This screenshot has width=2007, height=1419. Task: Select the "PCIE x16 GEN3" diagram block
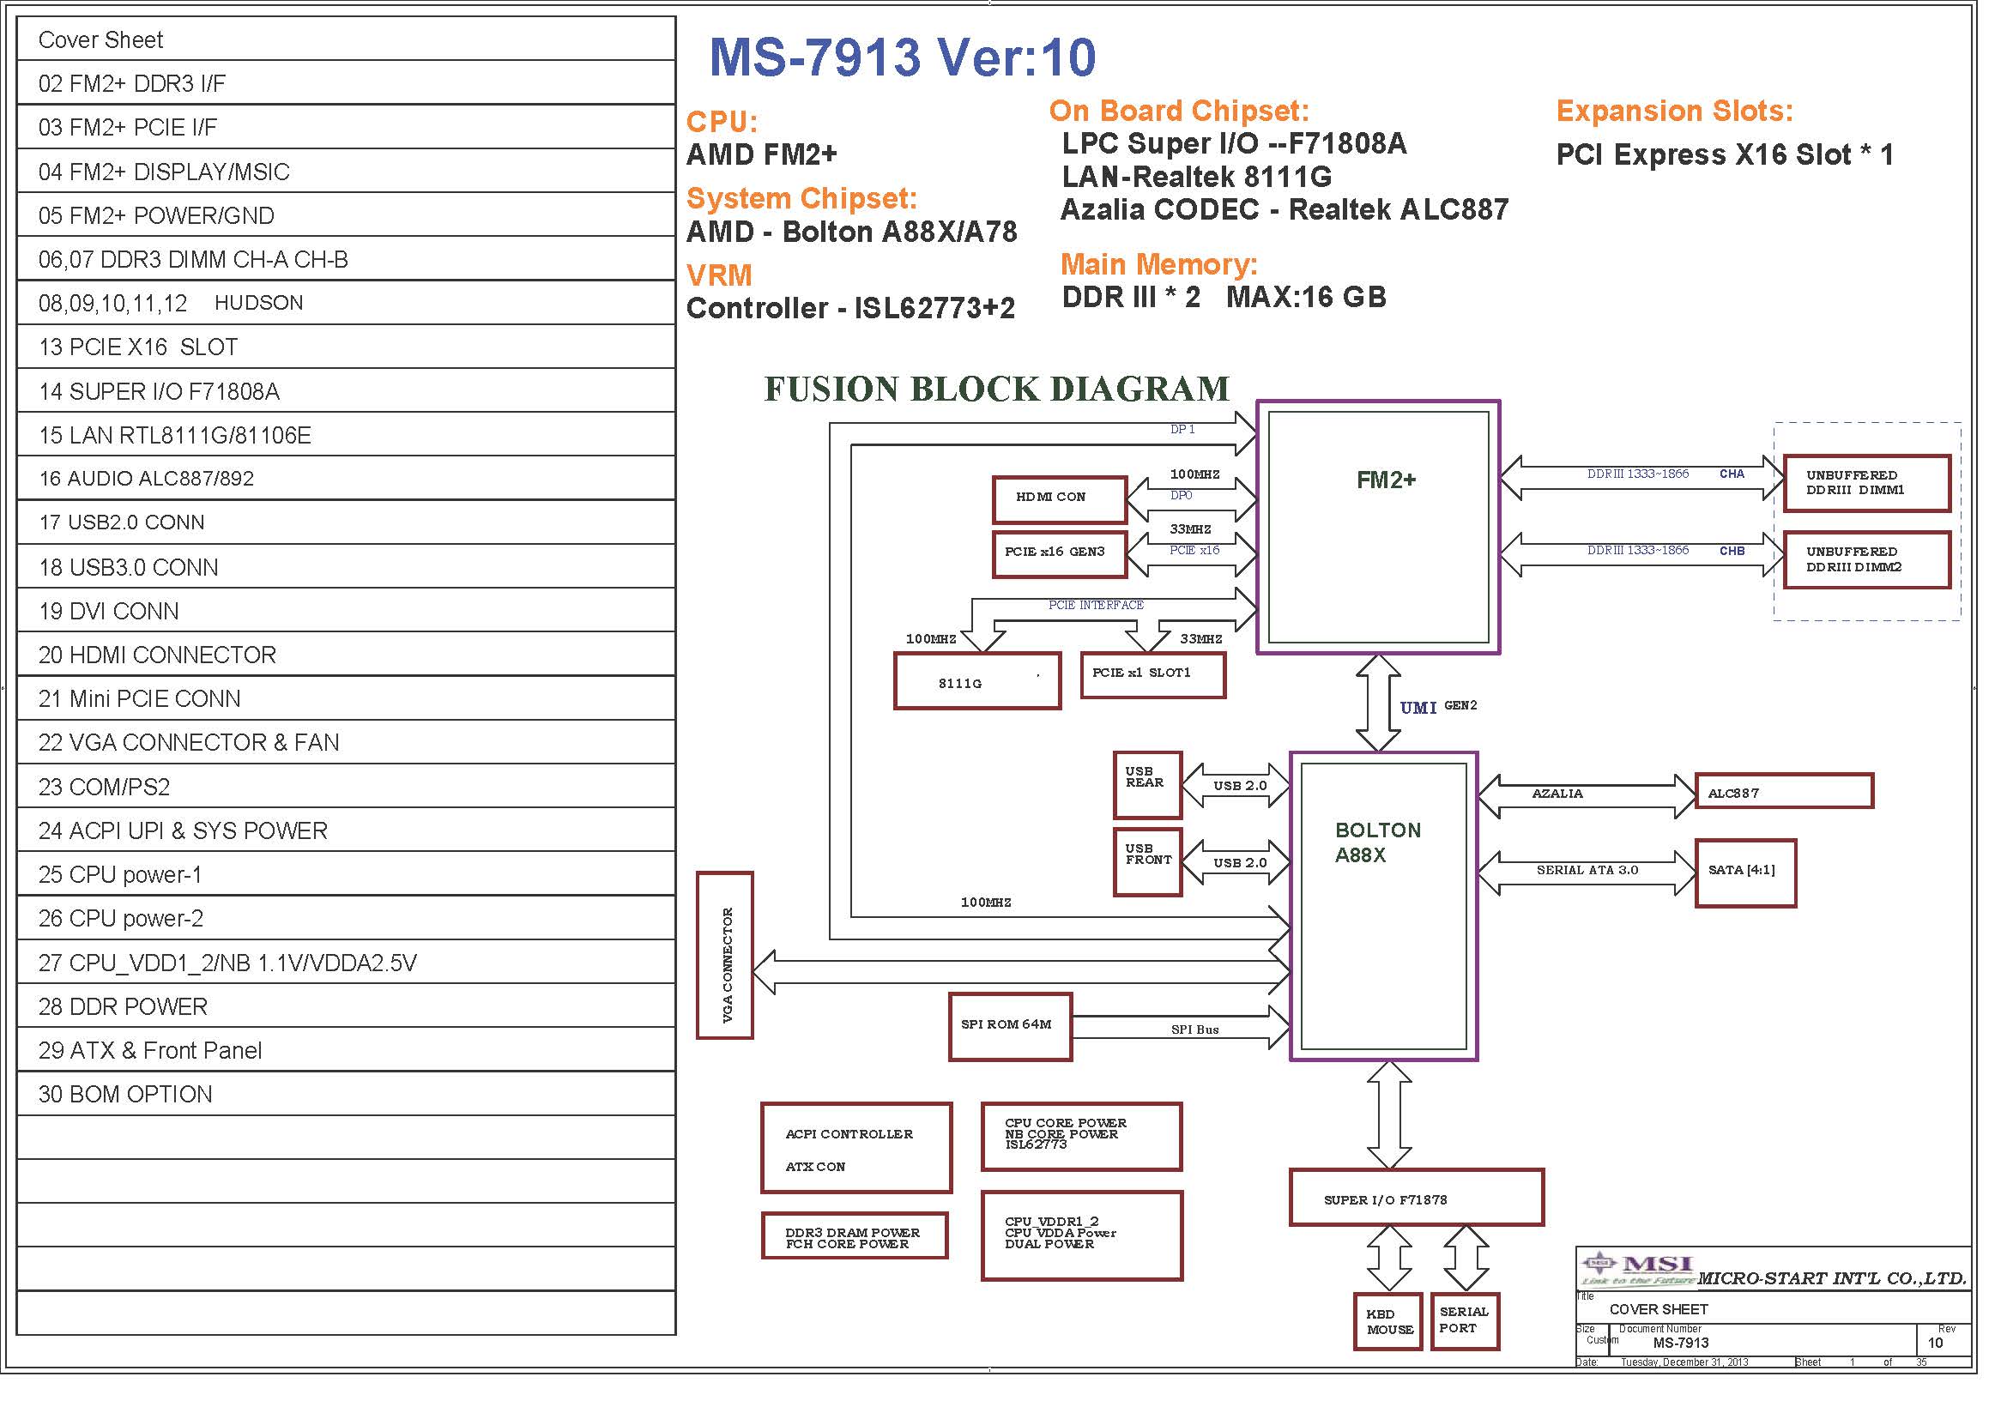tap(1060, 554)
